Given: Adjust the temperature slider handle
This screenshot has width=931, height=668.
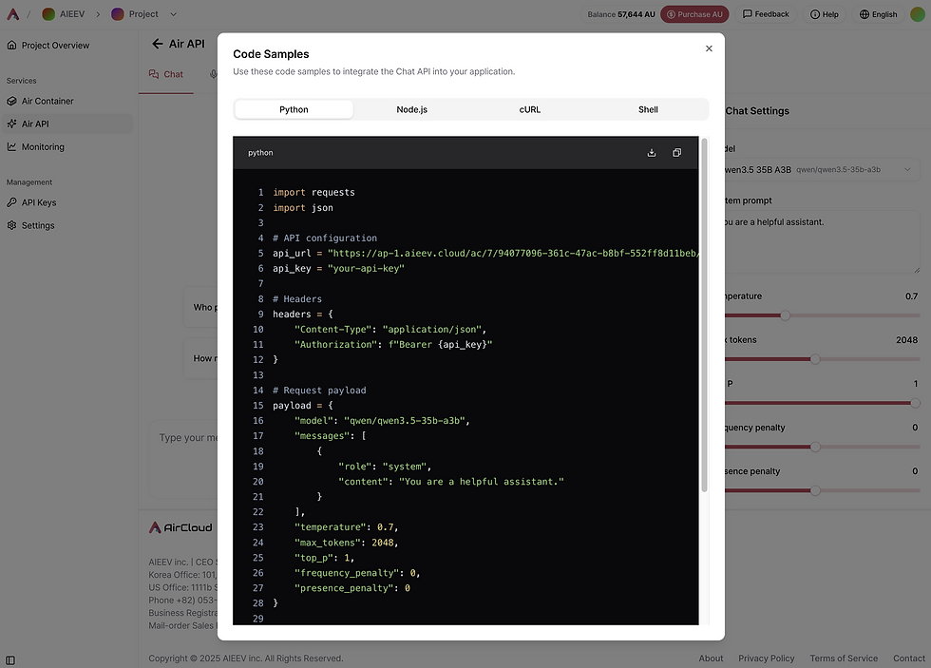Looking at the screenshot, I should click(x=785, y=315).
